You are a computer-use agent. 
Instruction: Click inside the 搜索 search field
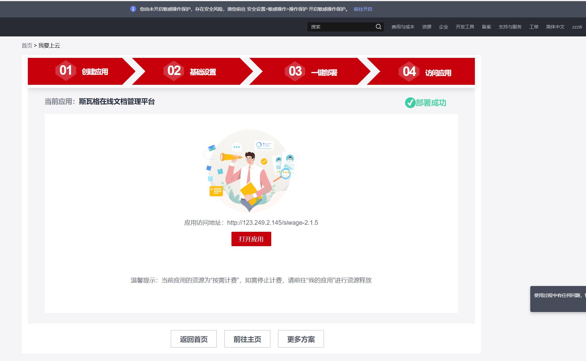pyautogui.click(x=337, y=27)
